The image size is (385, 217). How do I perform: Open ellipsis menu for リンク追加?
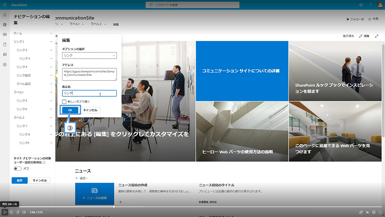point(51,75)
